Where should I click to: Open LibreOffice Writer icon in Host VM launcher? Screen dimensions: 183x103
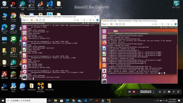24,44
